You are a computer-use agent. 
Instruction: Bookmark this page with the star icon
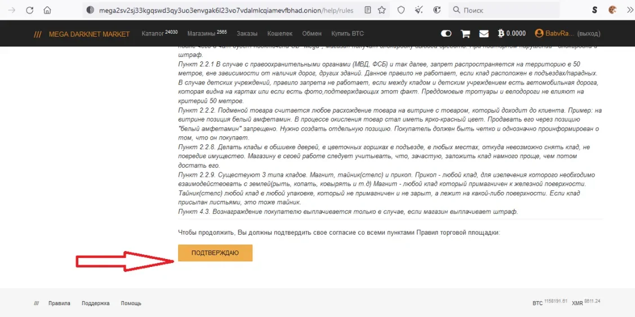(x=381, y=10)
